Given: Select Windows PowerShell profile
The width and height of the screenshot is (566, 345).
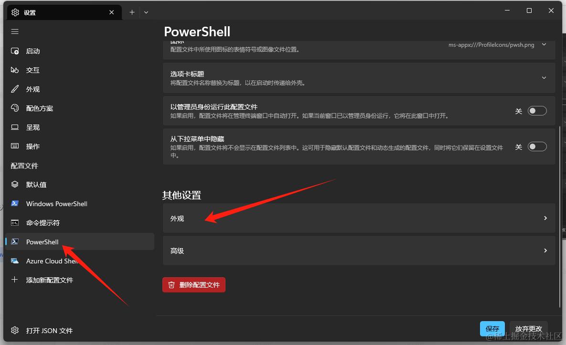Looking at the screenshot, I should pos(79,204).
